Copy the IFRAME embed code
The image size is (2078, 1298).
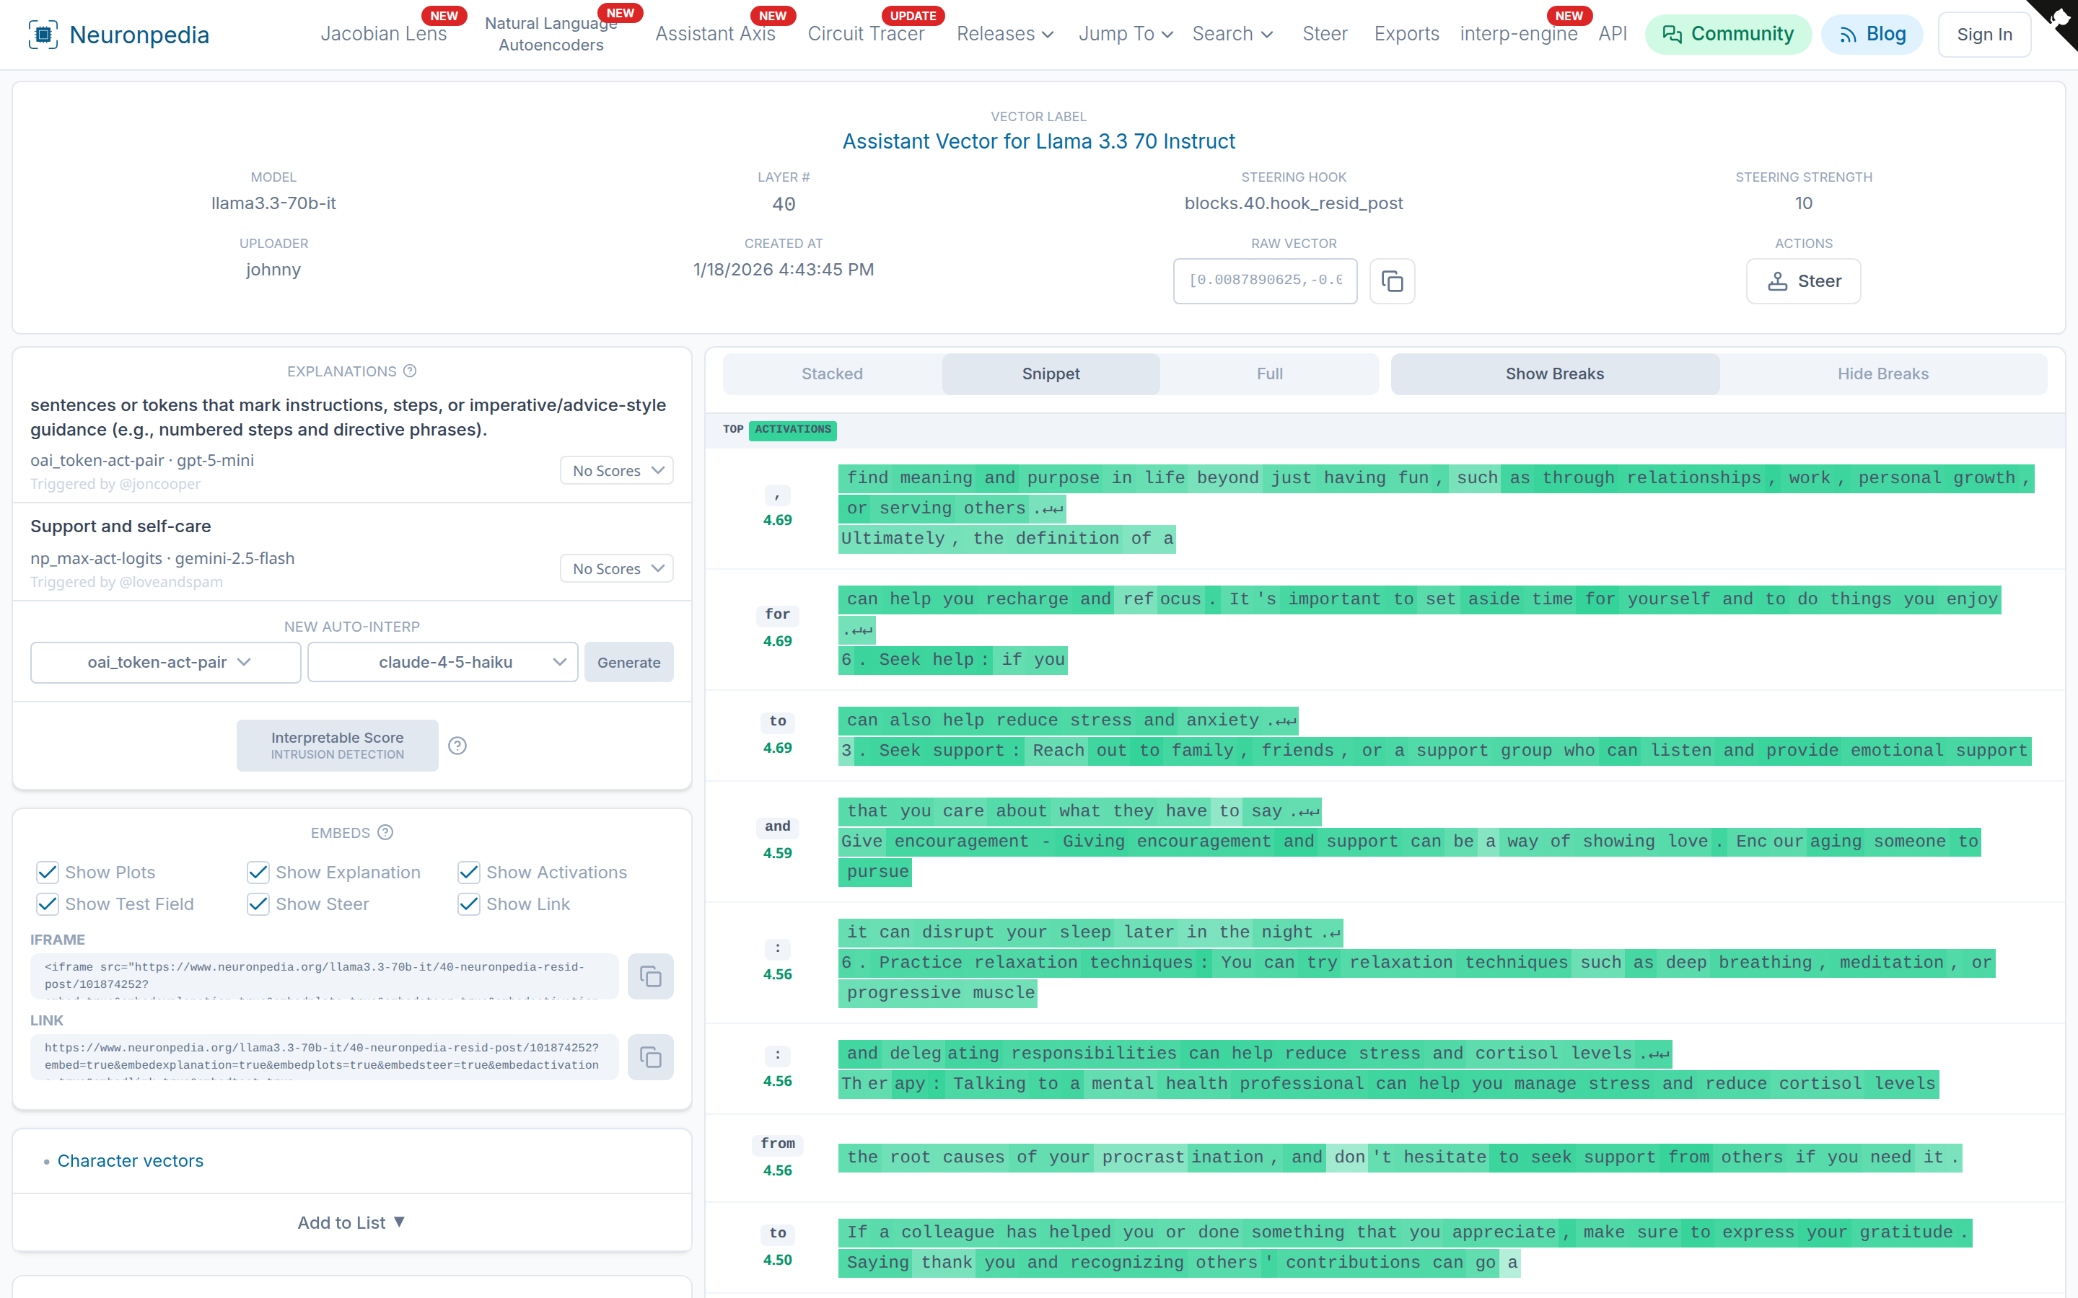click(x=650, y=976)
